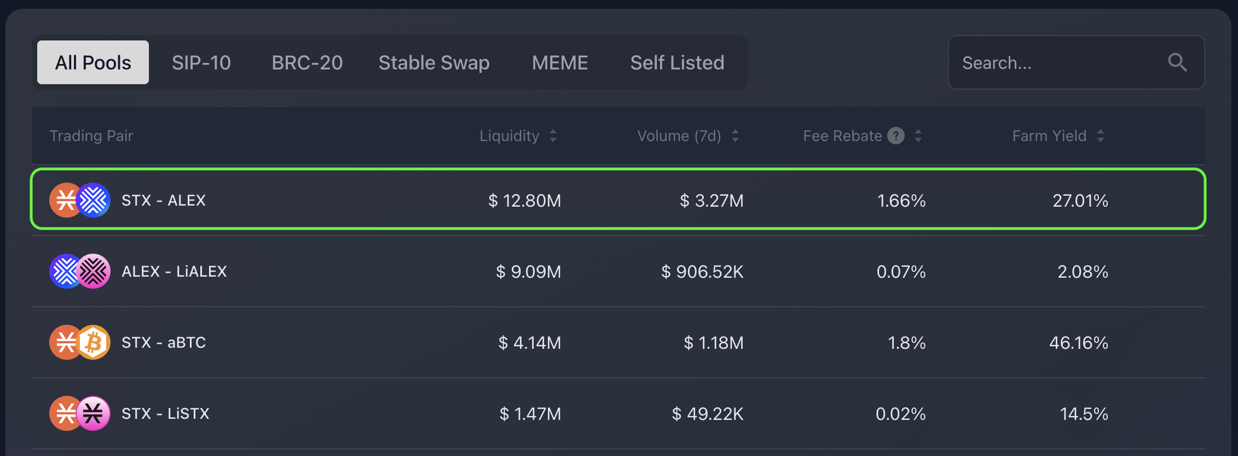Screen dimensions: 1238x456
Task: Open the STX - ALEX trading pair
Action: point(164,200)
